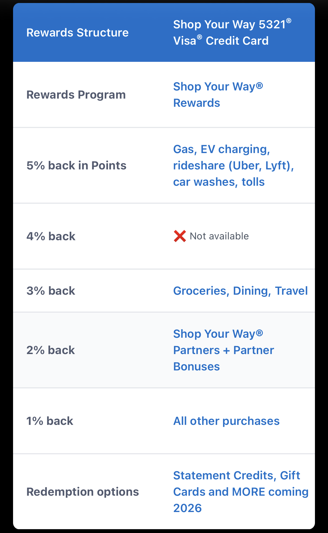Viewport: 328px width, 533px height.
Task: Select the 5% back in Points label
Action: point(76,166)
